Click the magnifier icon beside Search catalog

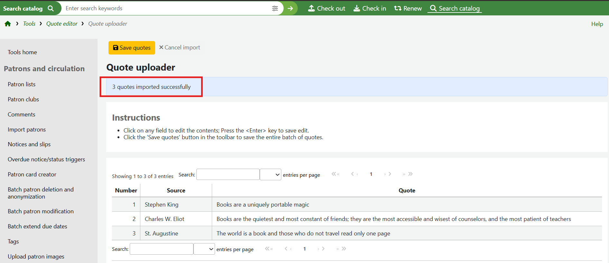tap(51, 8)
